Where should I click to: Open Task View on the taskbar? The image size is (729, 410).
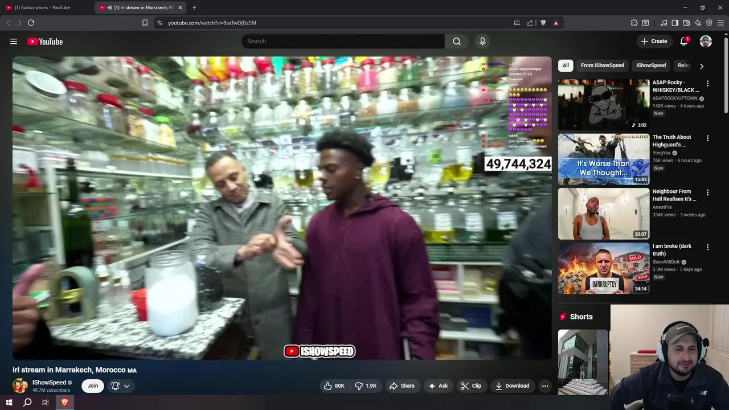(x=46, y=403)
